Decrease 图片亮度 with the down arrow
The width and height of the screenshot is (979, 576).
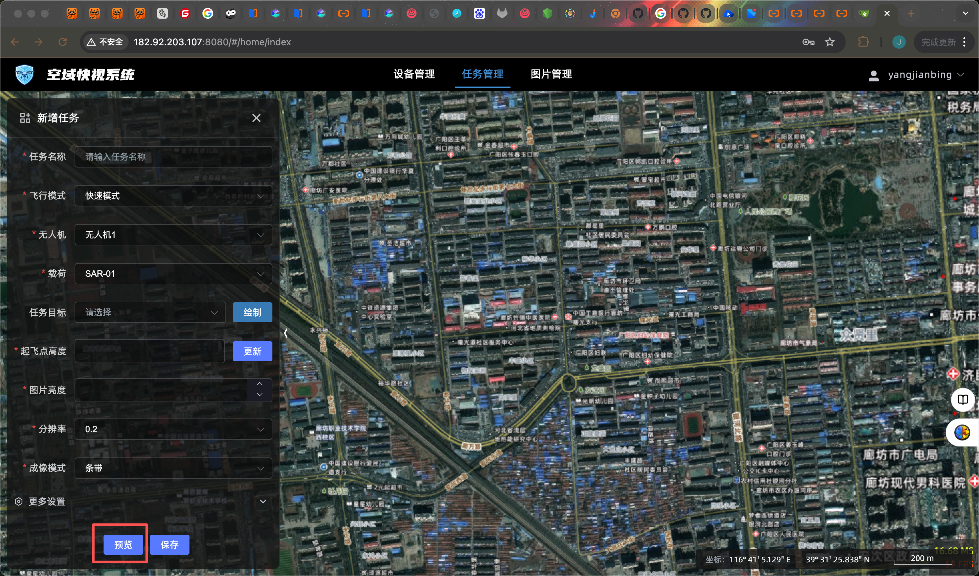pos(259,395)
